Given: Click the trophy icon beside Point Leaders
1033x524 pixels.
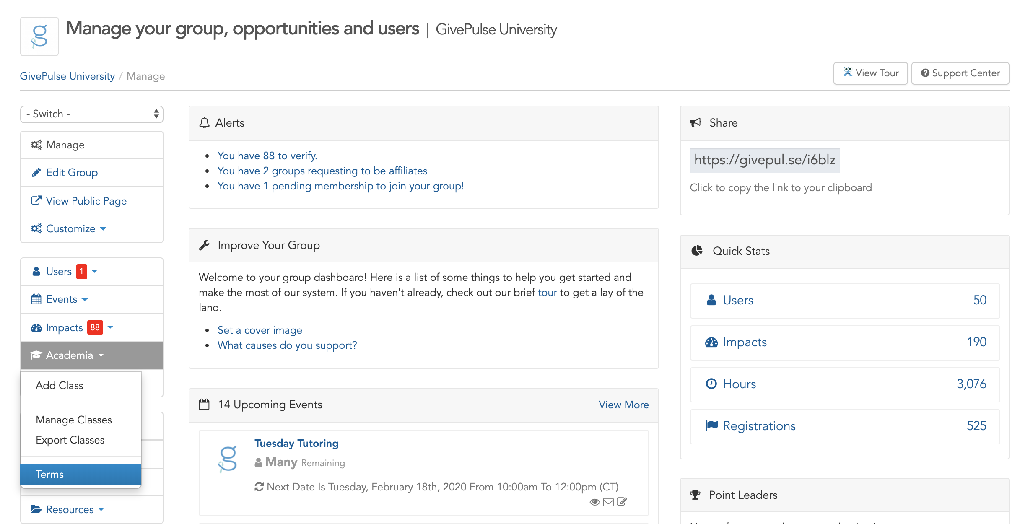Looking at the screenshot, I should tap(695, 495).
